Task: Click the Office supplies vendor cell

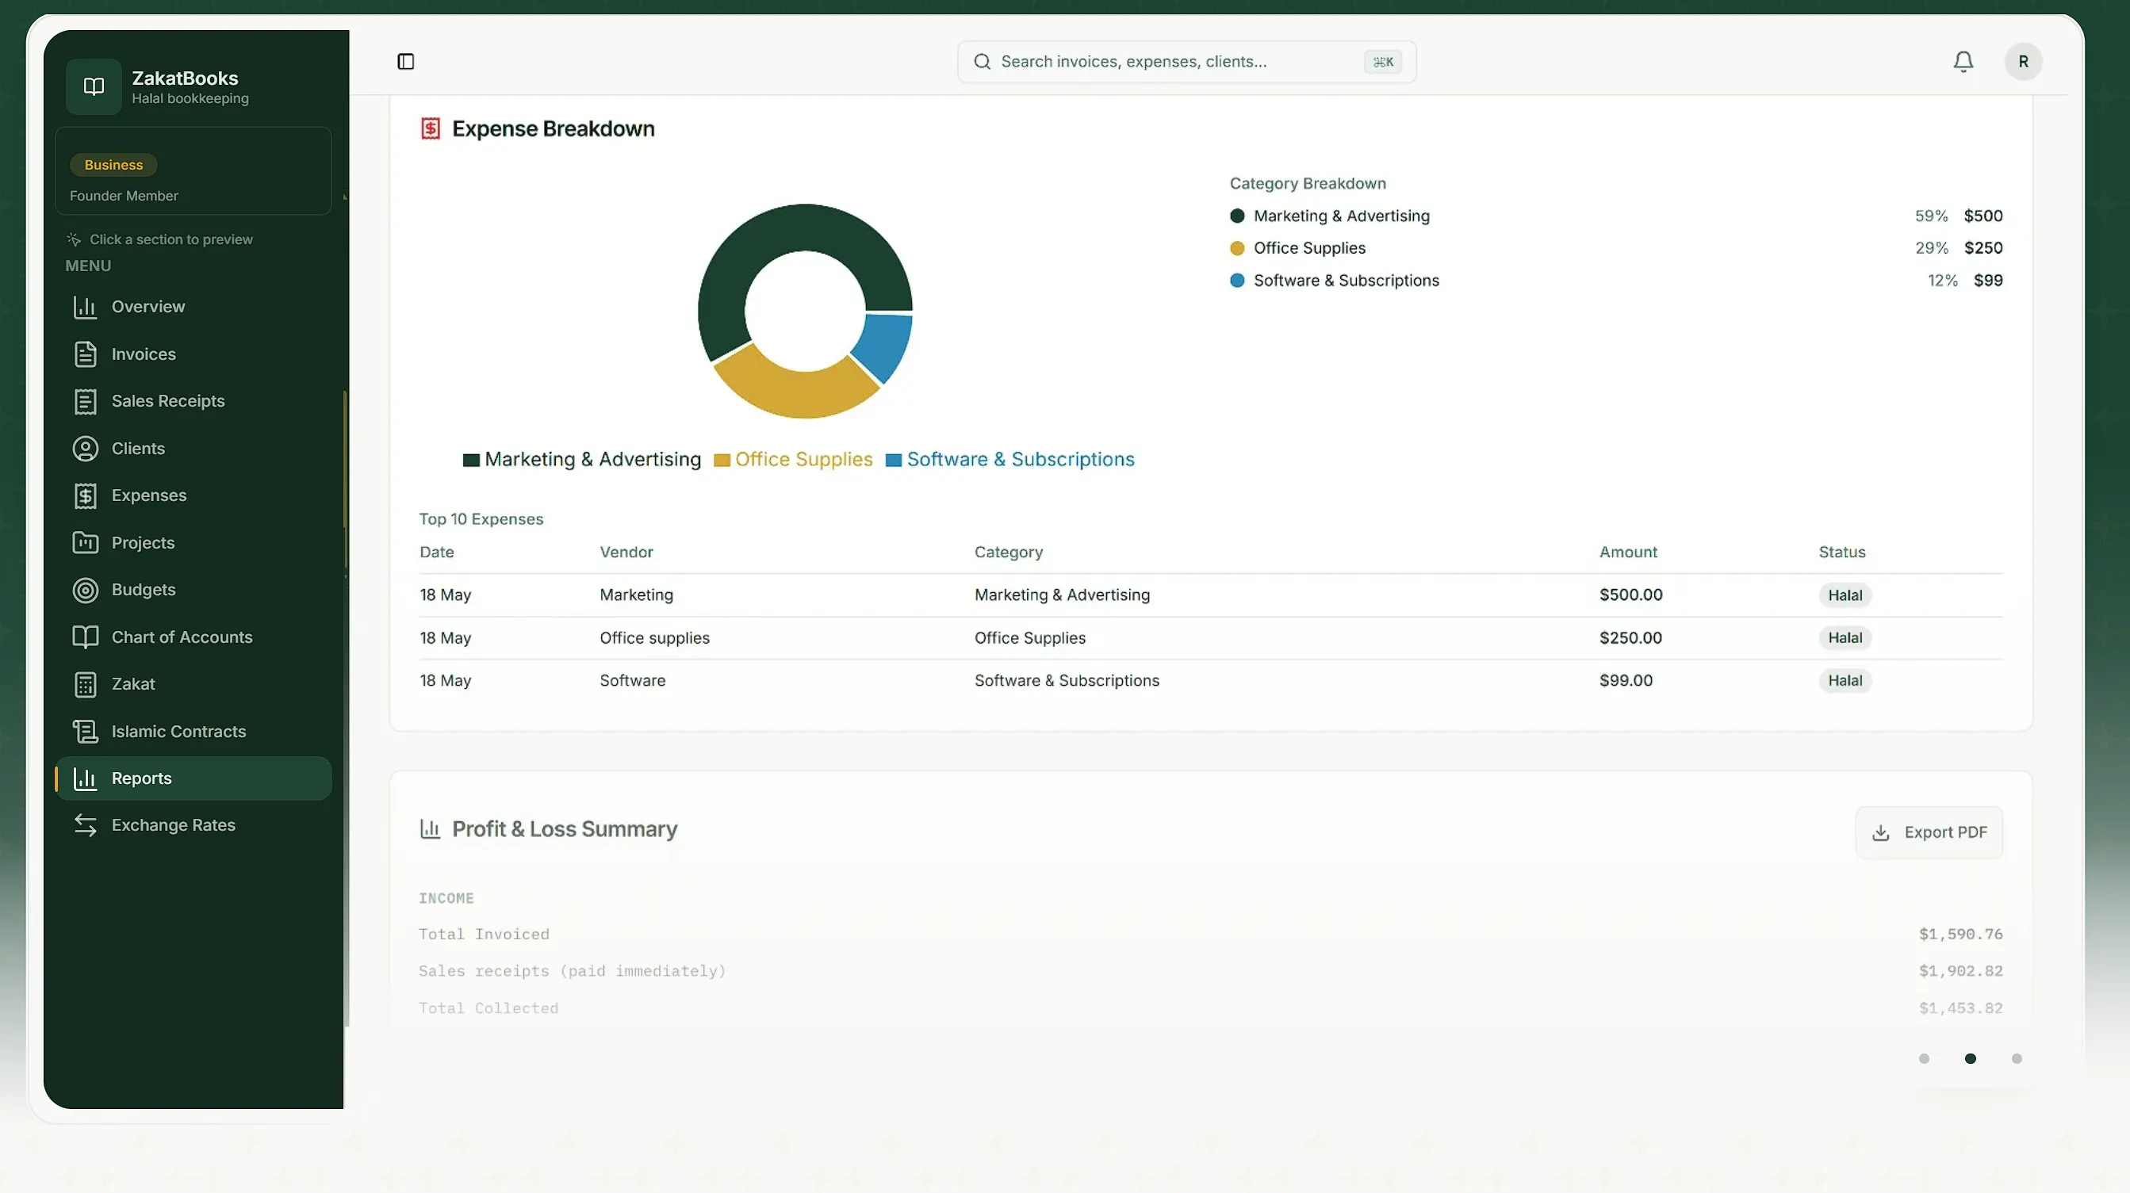Action: click(x=654, y=637)
